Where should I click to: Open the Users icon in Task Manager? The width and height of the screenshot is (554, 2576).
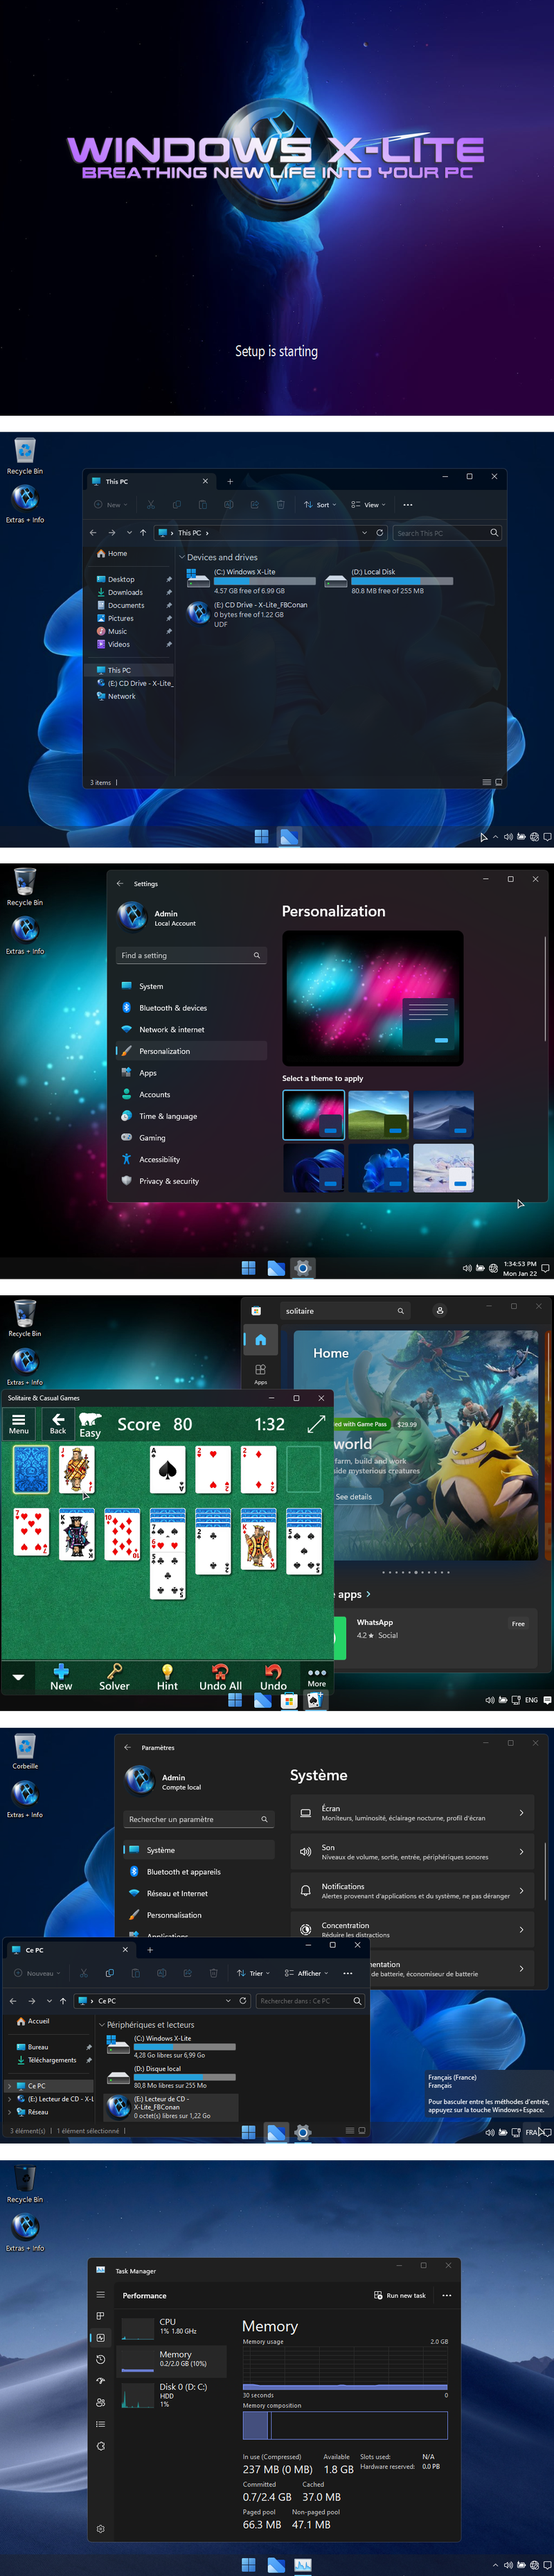tap(100, 2402)
